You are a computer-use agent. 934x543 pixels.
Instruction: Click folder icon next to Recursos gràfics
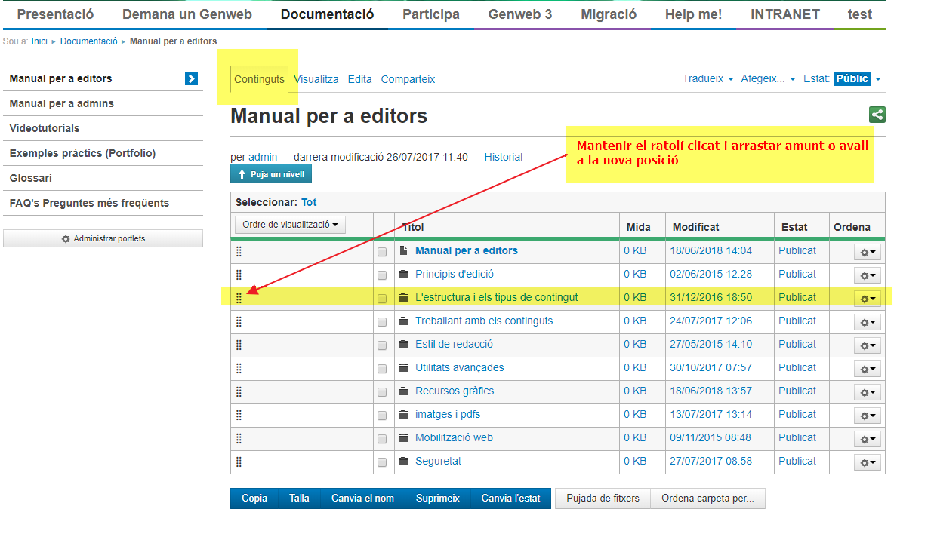(404, 391)
